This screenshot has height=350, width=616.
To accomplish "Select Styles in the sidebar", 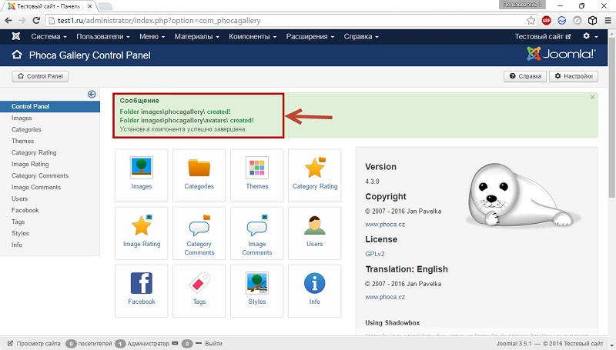I will 20,233.
